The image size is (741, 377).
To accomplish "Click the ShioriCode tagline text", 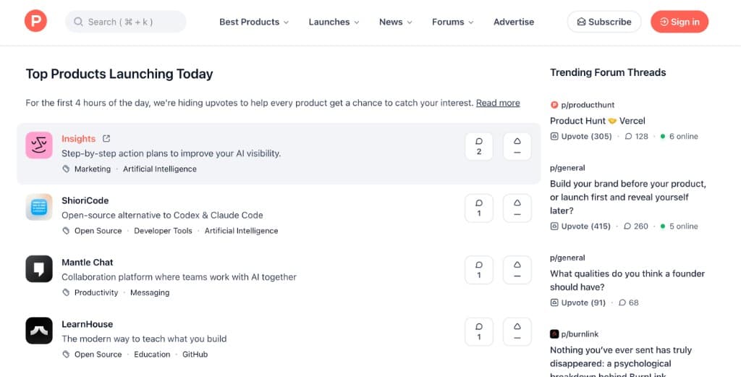I will point(162,216).
